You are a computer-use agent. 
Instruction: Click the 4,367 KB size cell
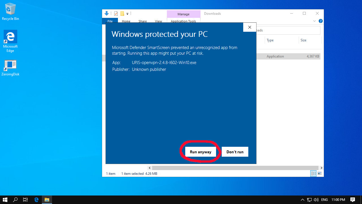point(313,56)
